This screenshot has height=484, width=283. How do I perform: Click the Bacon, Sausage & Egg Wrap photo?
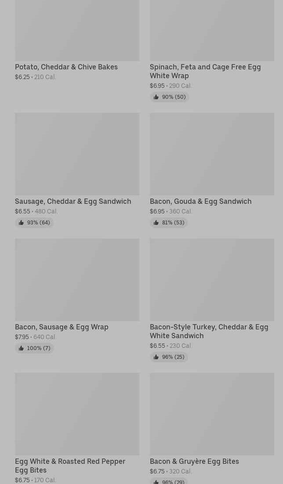[77, 279]
